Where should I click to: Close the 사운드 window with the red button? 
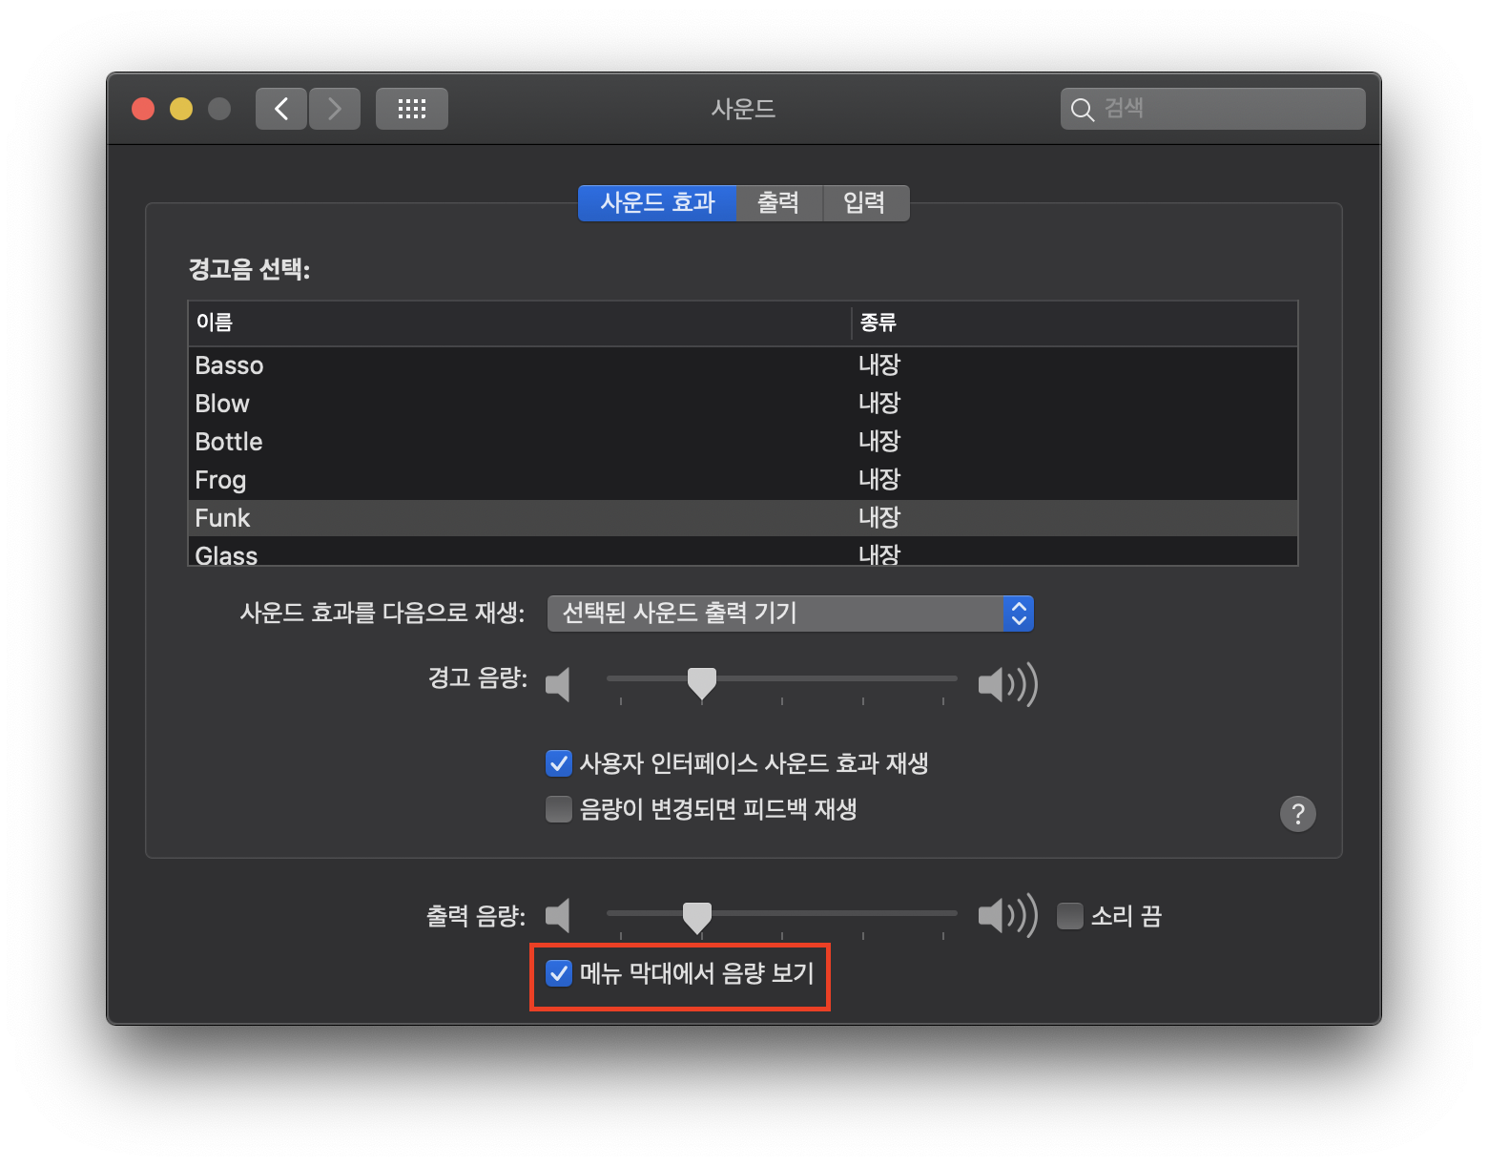point(143,109)
